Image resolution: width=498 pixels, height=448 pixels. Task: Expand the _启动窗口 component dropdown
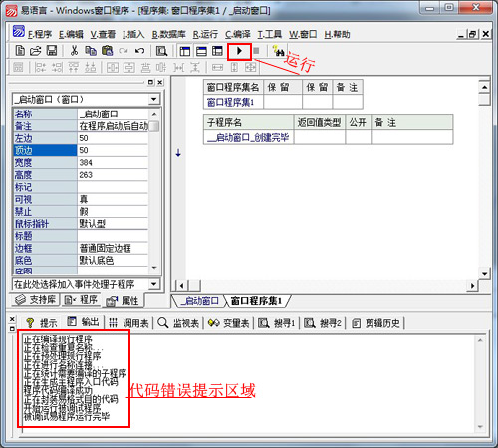153,99
